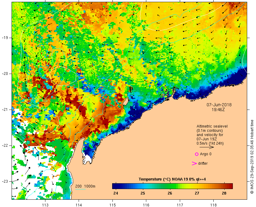Viewport: 256px width, 207px height.
Task: Click the 0.5m/s velocity scale arrow
Action: coord(207,147)
